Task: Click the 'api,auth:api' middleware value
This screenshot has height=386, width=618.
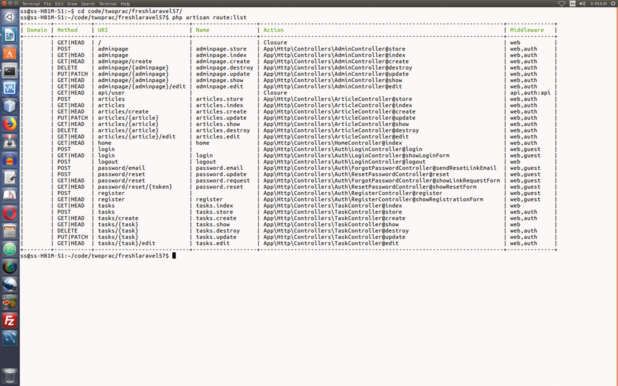Action: pos(530,93)
